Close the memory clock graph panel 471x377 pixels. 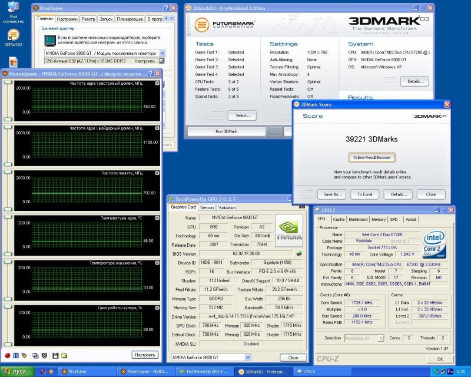pyautogui.click(x=157, y=173)
